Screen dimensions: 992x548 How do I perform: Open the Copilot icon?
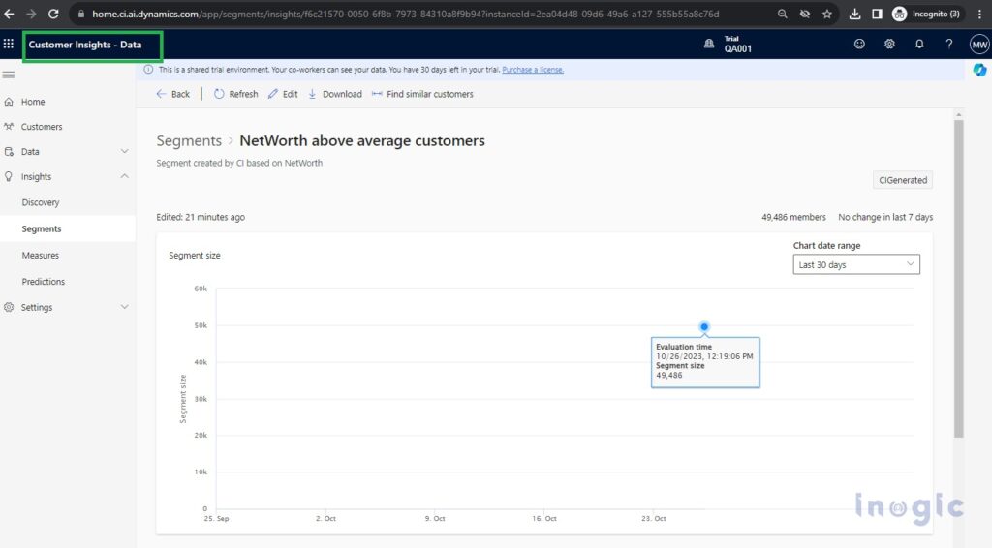coord(979,70)
